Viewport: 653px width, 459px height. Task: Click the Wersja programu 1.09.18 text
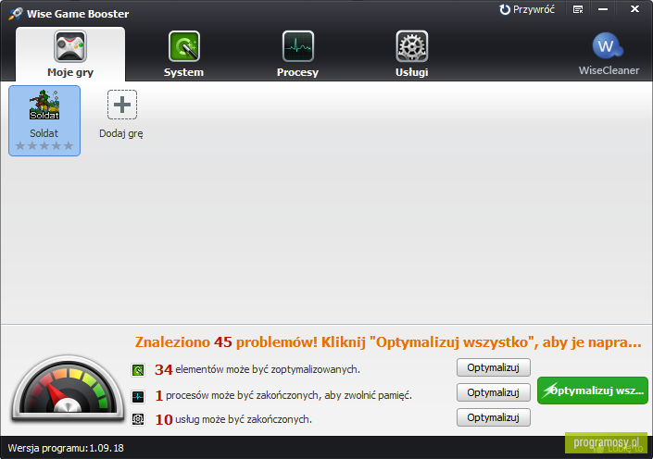click(66, 448)
